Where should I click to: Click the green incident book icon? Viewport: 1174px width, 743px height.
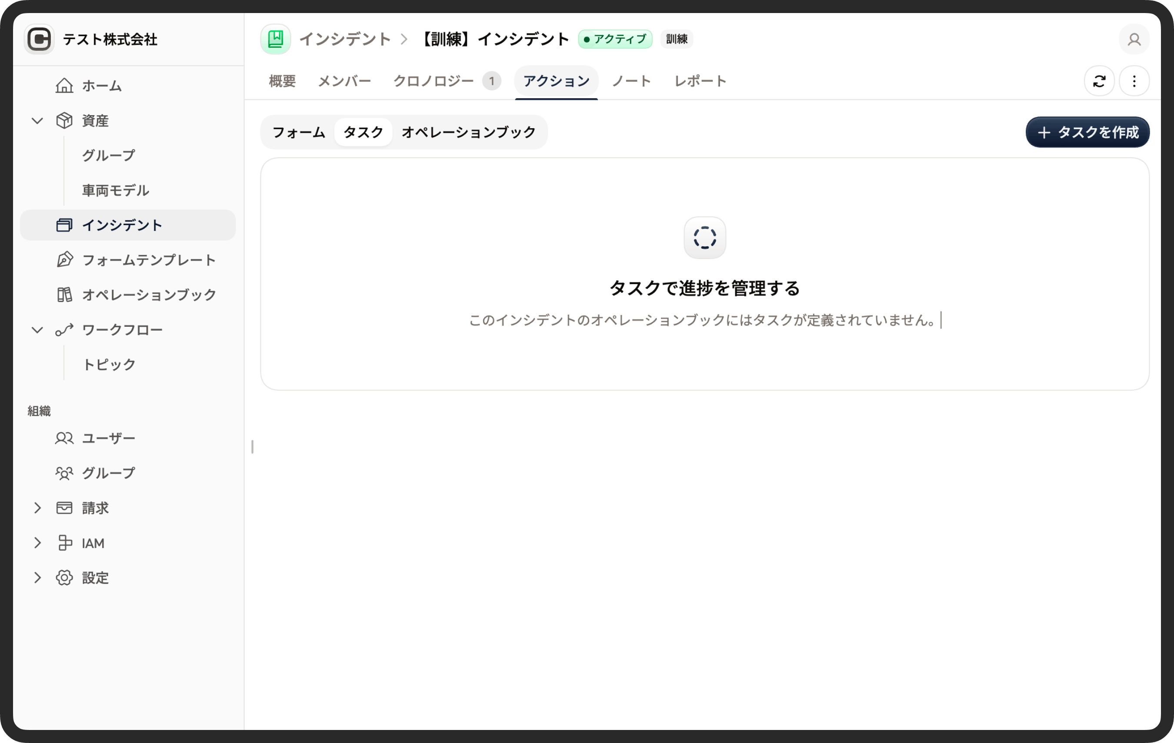click(276, 39)
